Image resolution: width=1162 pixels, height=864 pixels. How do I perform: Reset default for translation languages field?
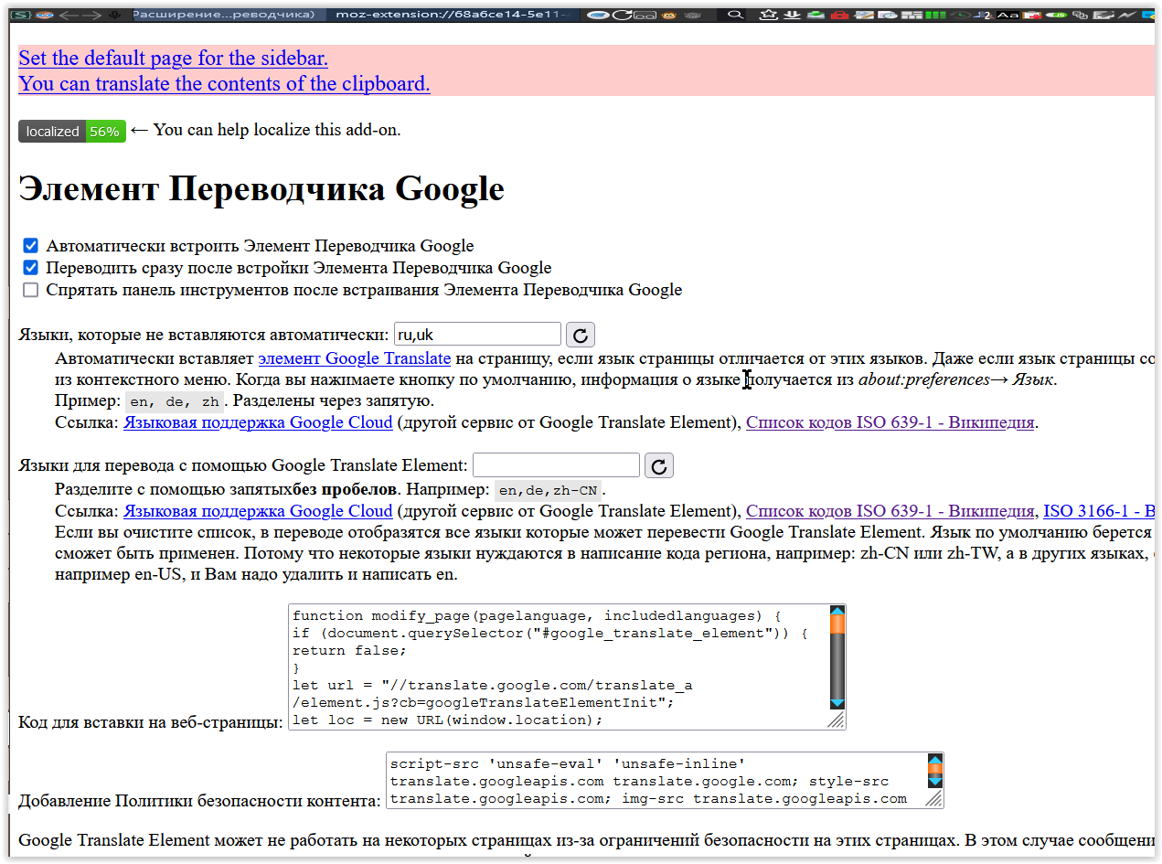659,466
